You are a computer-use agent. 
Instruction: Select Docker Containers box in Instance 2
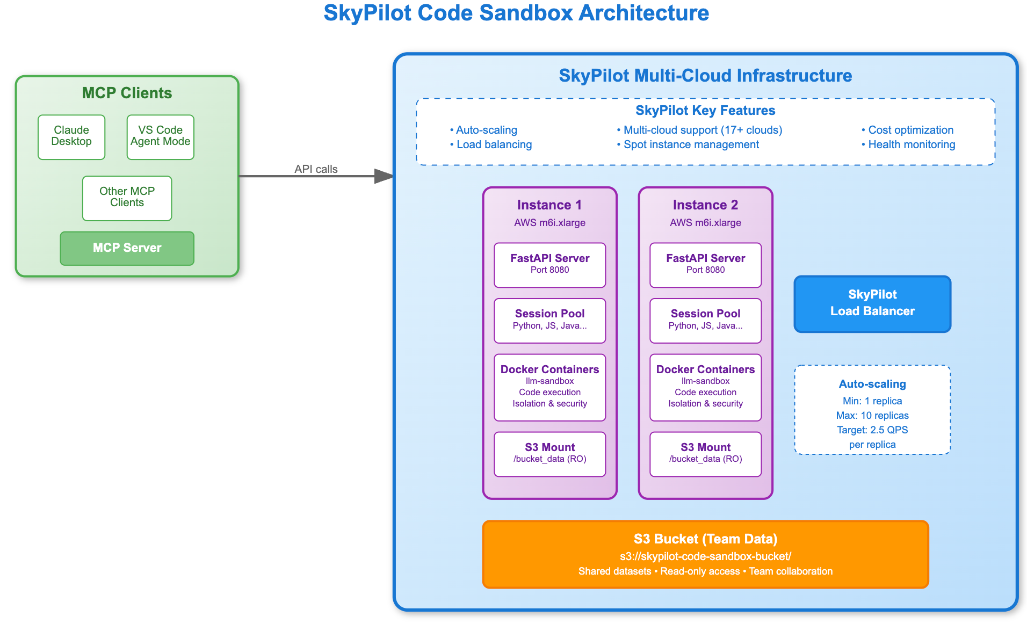(705, 387)
